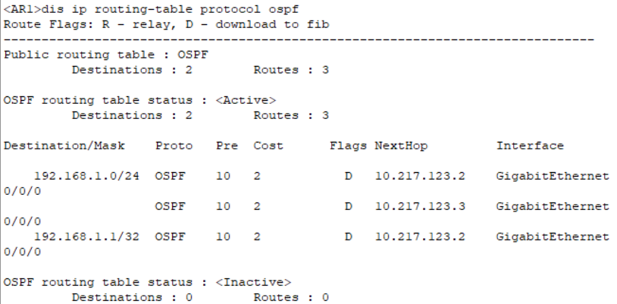Click the <Active> status text
Viewport: 617px width, 304px height.
[246, 100]
